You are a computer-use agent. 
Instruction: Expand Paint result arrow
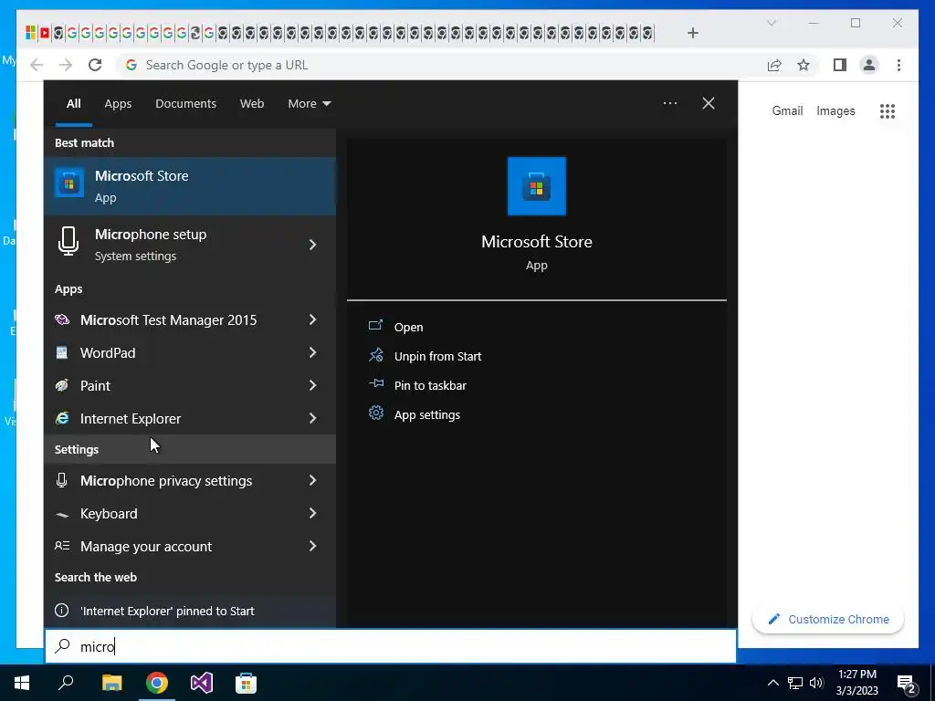[312, 386]
